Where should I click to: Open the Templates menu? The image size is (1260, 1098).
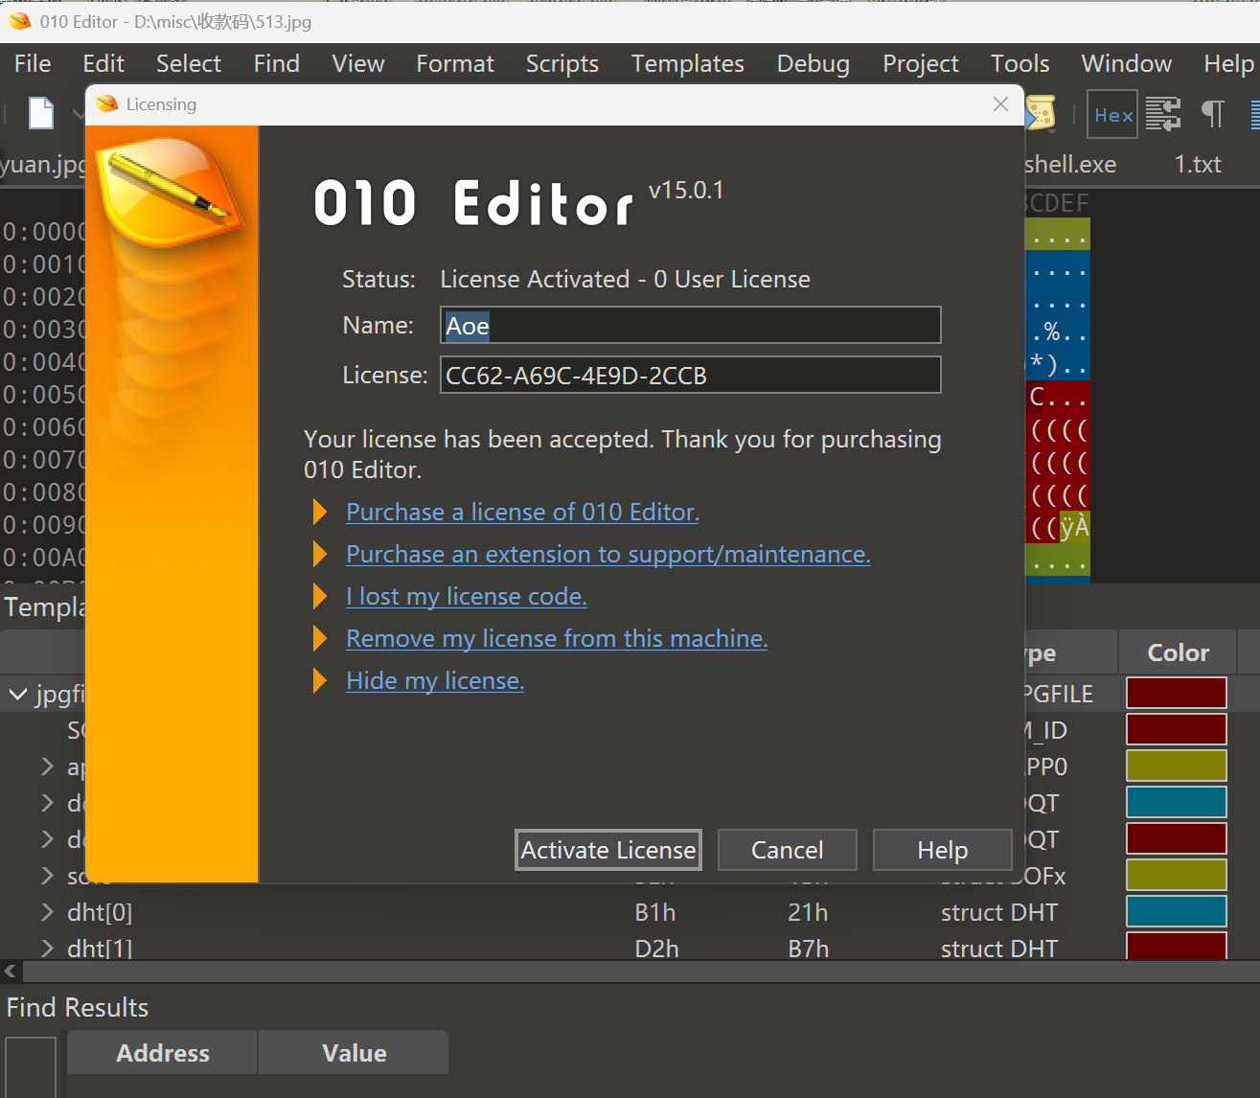687,63
